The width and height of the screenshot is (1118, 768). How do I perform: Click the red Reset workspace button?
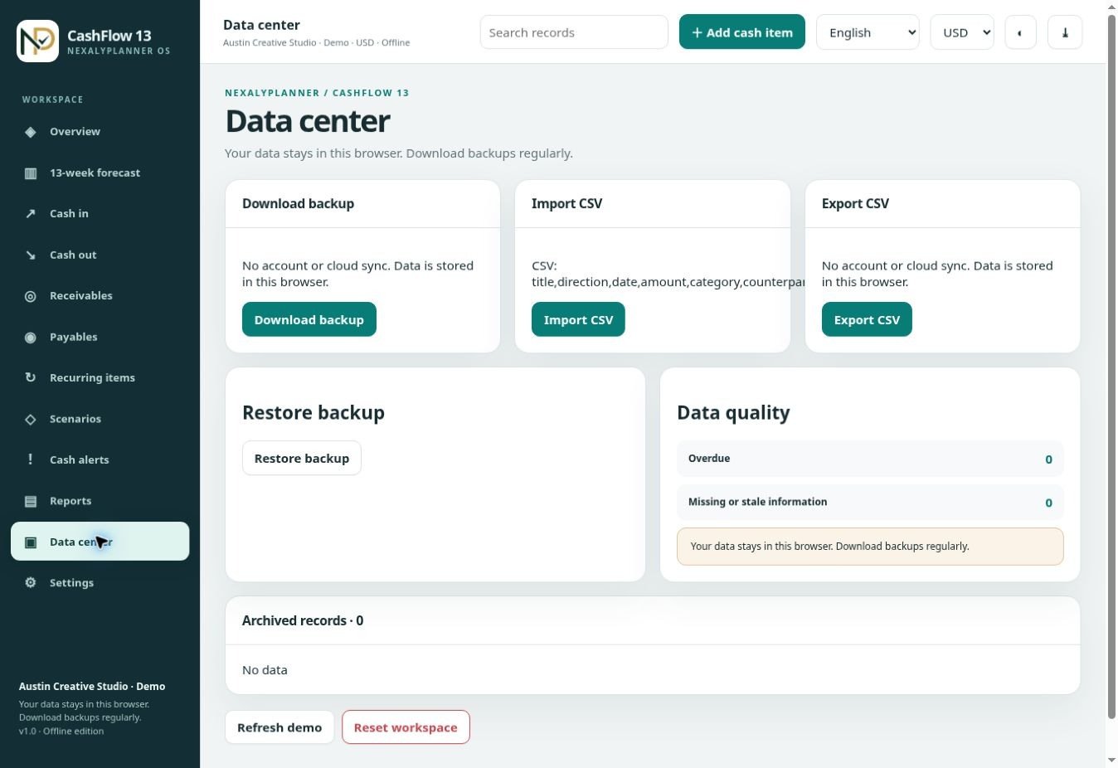click(406, 727)
